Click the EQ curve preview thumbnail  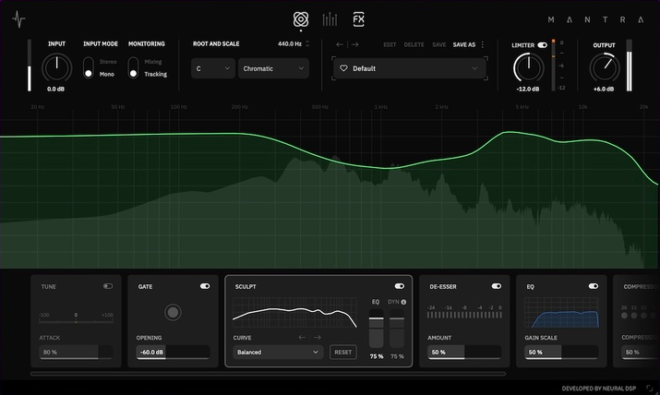point(561,313)
